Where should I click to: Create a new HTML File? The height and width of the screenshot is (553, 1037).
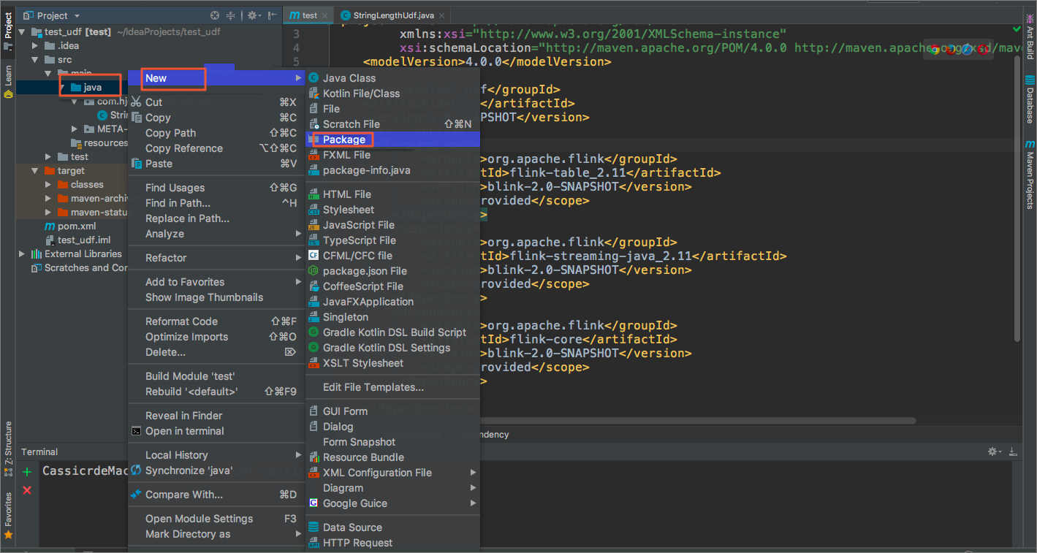[x=392, y=194]
